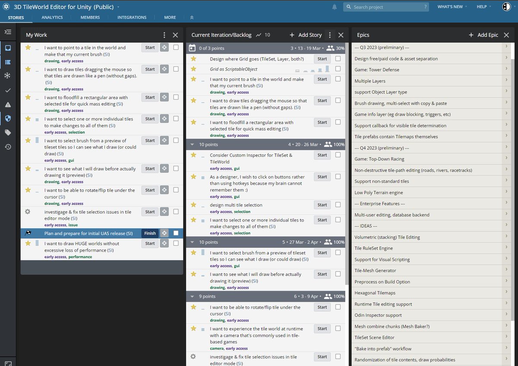The image size is (518, 366).
Task: Click Add Epic button
Action: (x=483, y=35)
